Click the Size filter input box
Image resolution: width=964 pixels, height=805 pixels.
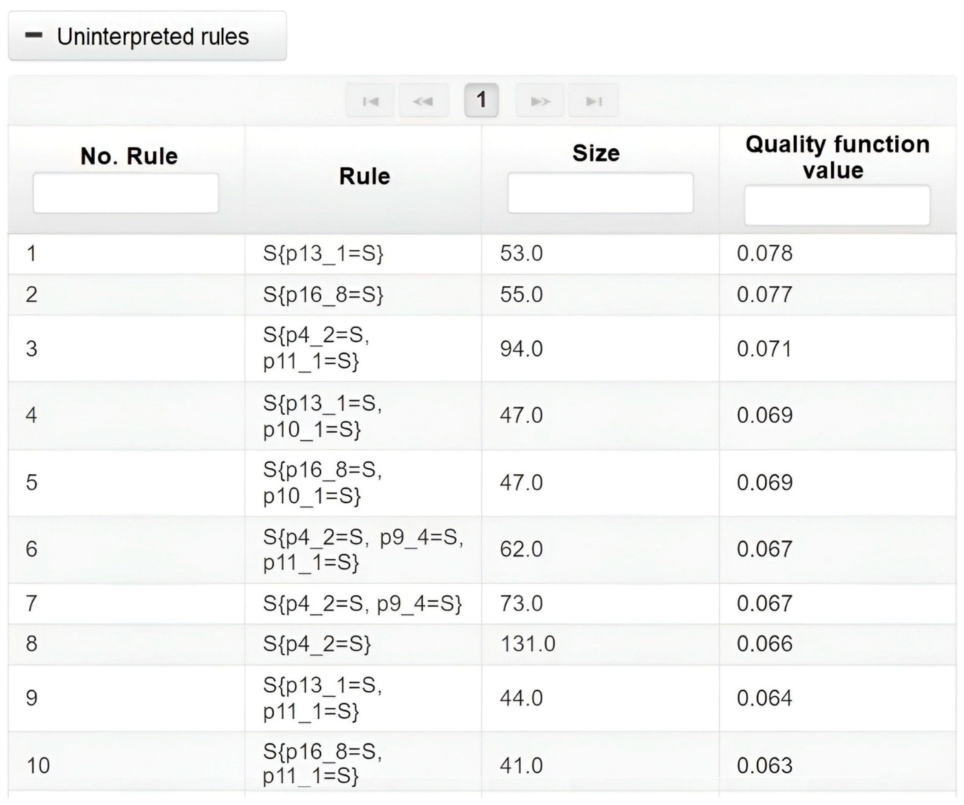tap(600, 193)
